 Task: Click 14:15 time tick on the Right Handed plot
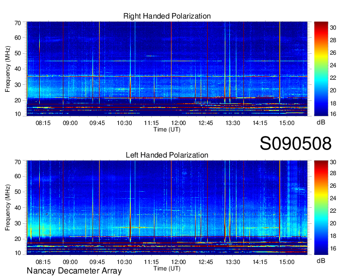[x=260, y=123]
